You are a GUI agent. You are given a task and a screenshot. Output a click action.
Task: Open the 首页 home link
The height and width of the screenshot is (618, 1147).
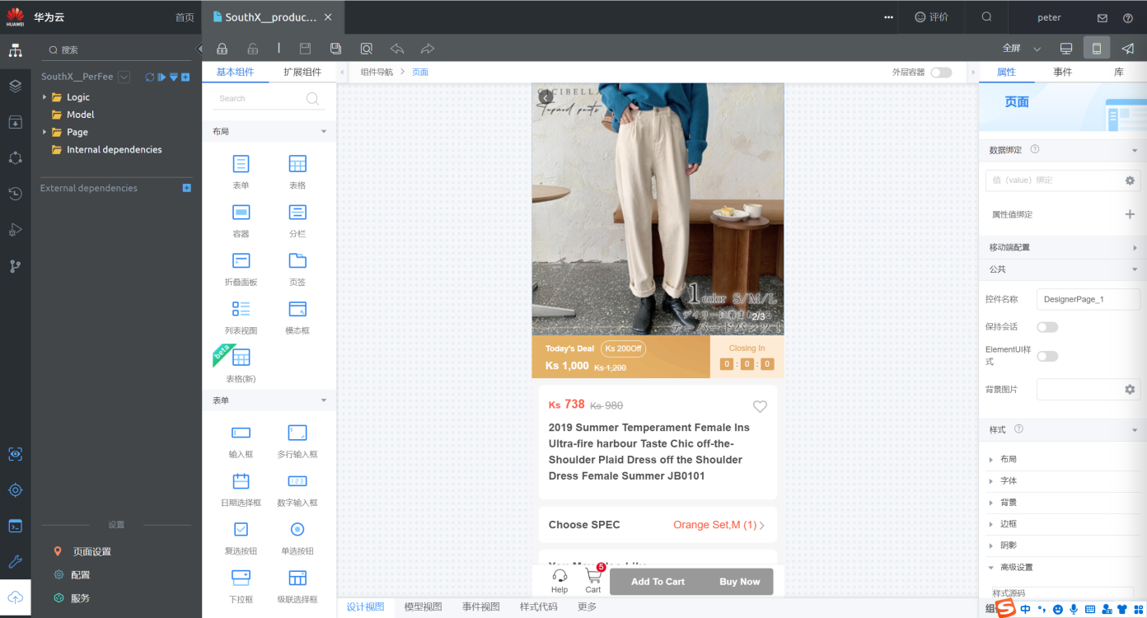tap(185, 17)
